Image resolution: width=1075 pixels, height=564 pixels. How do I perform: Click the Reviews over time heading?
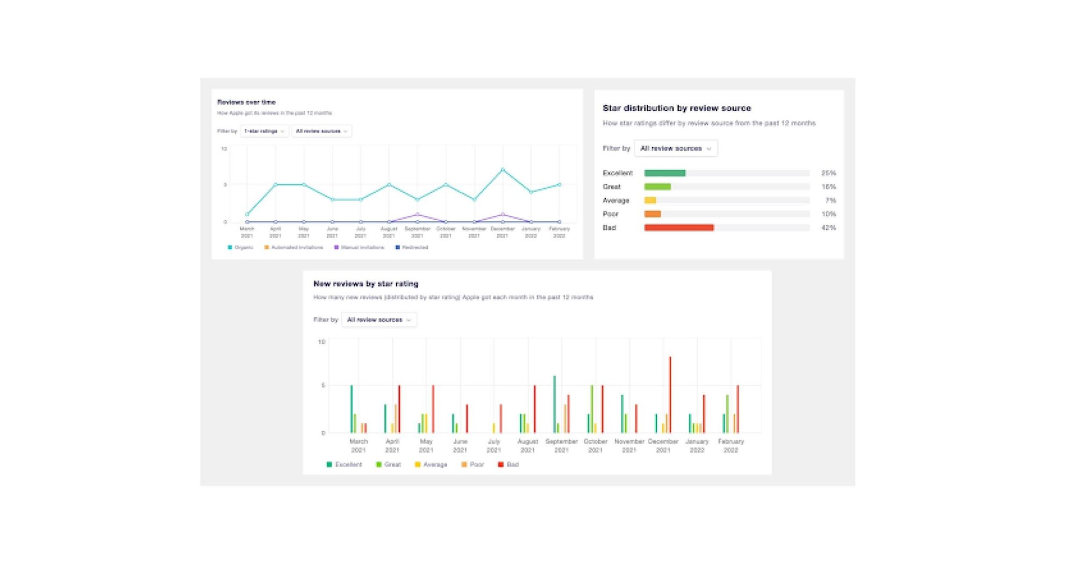pos(246,102)
